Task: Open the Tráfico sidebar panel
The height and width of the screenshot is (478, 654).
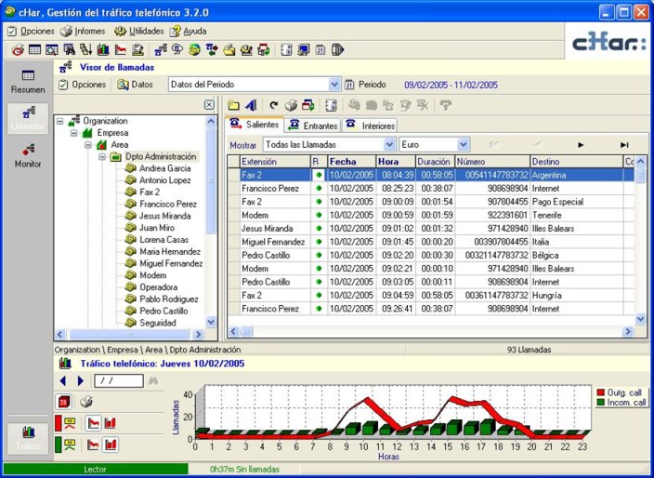Action: [28, 436]
